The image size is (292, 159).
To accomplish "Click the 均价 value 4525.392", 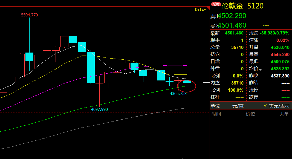I will pyautogui.click(x=280, y=69).
